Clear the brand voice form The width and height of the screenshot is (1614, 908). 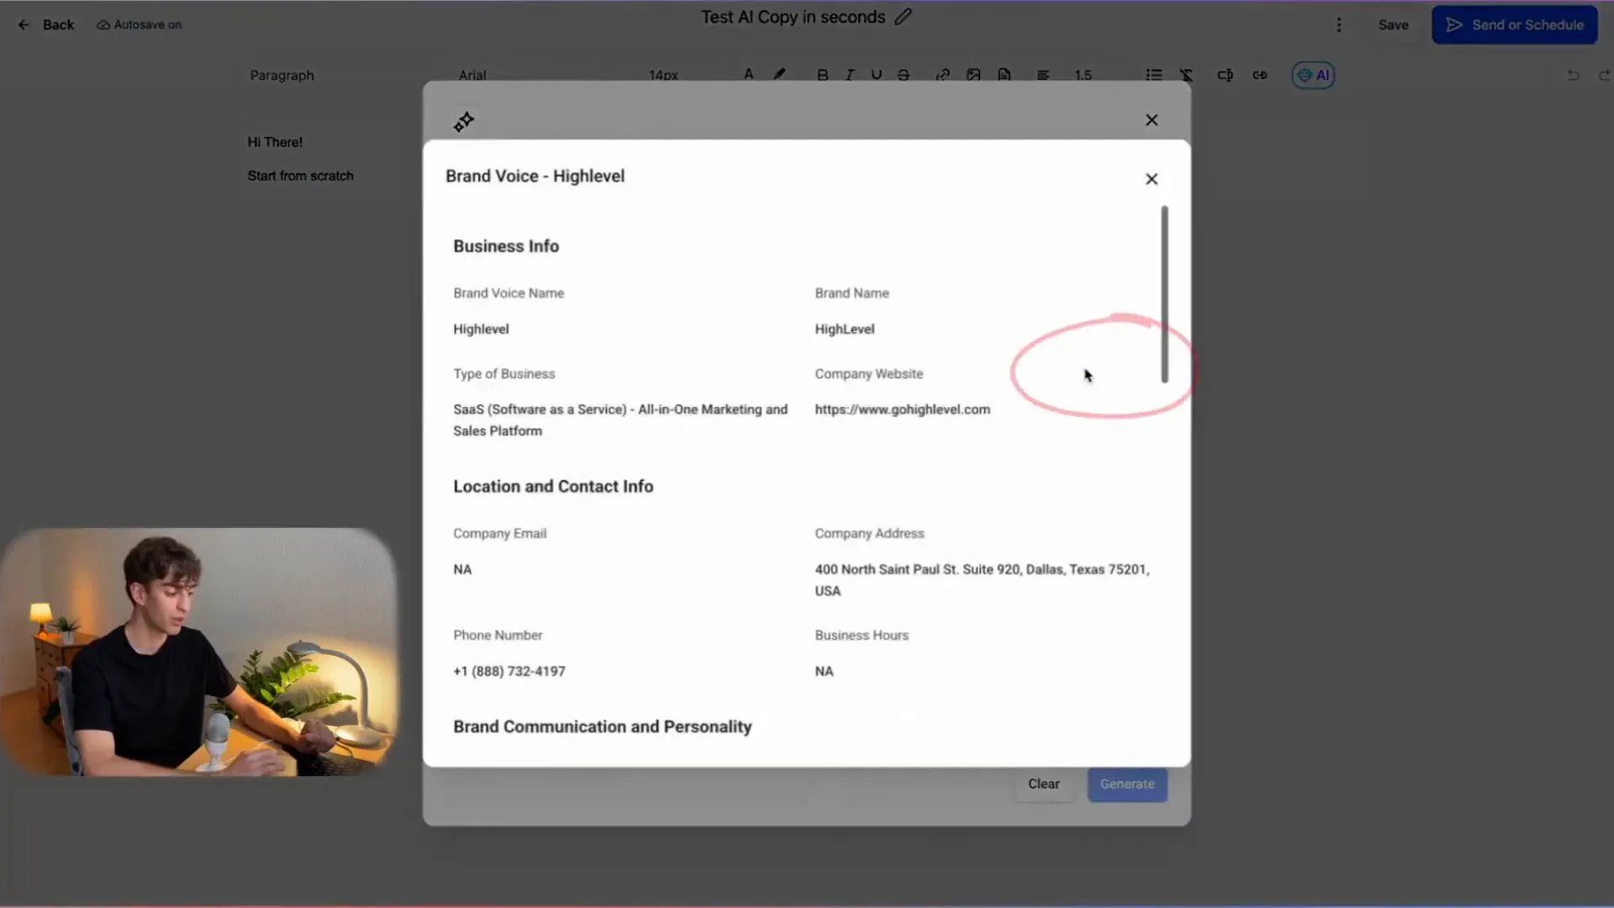(x=1043, y=784)
